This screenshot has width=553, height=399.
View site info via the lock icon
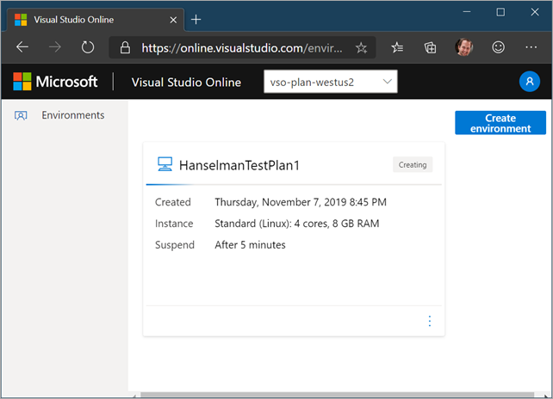(125, 47)
